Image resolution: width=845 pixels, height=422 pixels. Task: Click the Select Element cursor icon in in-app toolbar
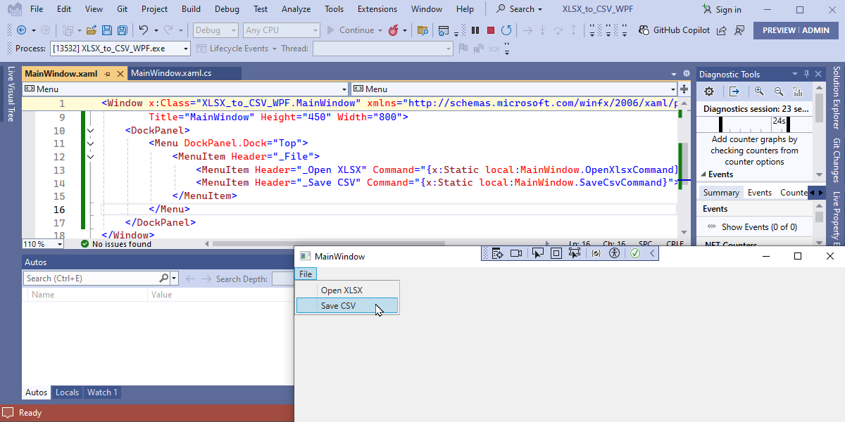538,253
